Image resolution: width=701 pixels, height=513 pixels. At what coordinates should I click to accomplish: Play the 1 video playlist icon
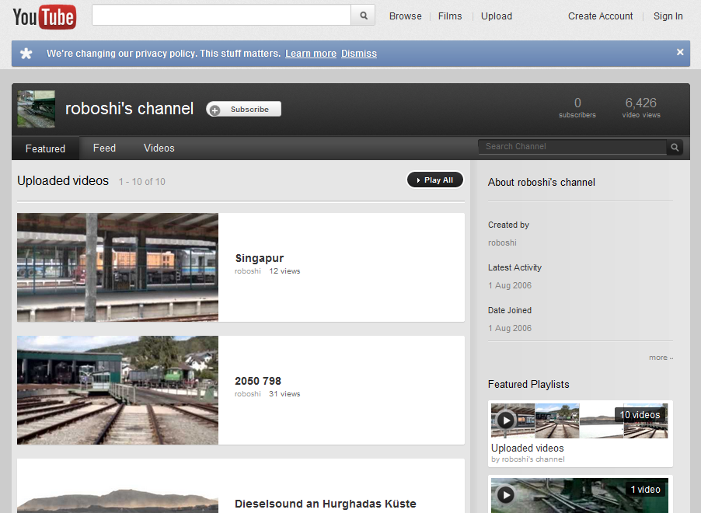(506, 494)
